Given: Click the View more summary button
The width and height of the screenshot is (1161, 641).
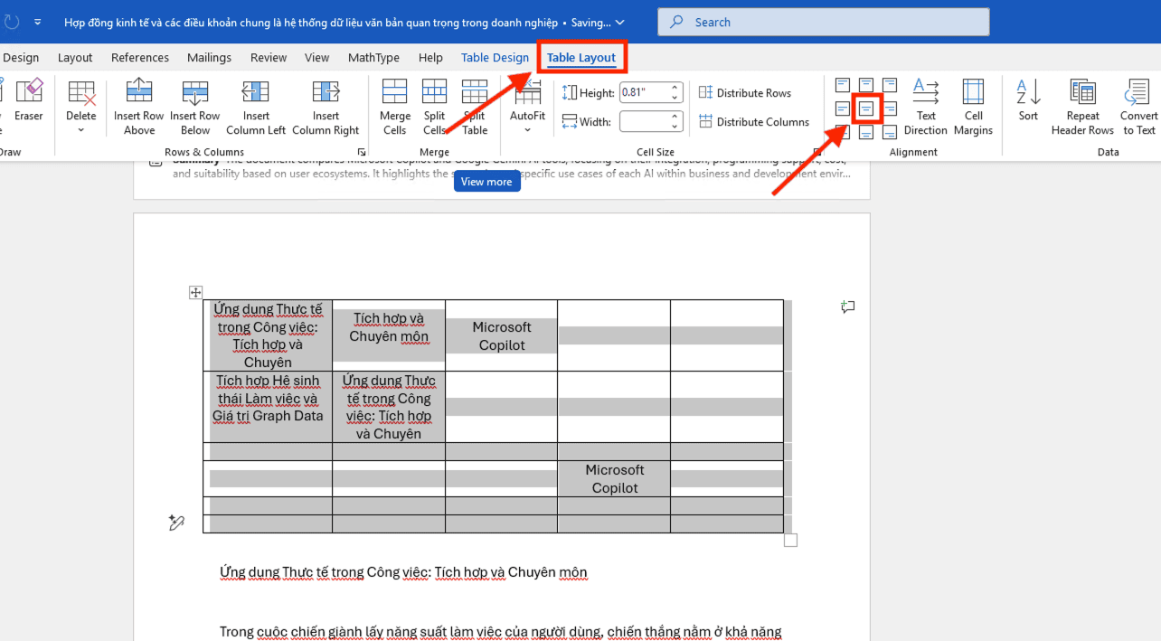Looking at the screenshot, I should point(486,181).
